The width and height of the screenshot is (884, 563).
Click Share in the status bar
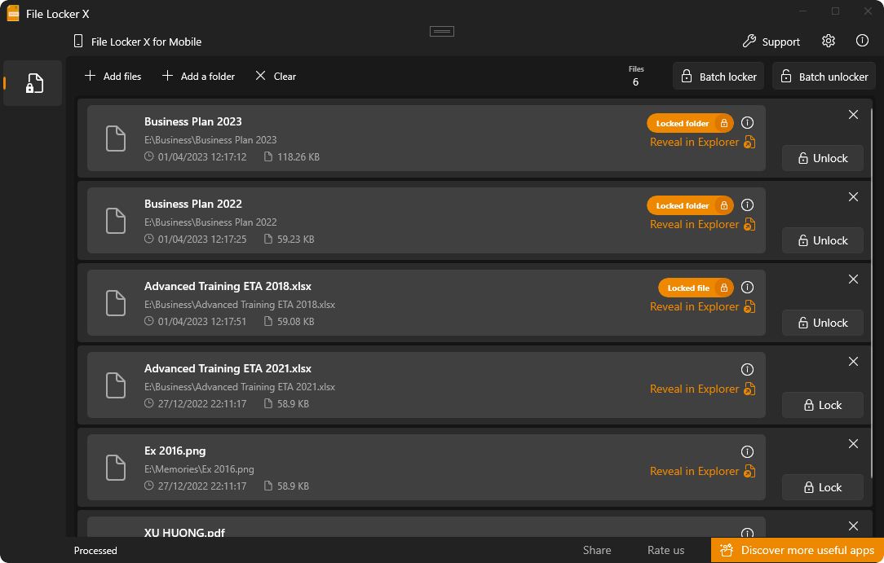point(596,550)
